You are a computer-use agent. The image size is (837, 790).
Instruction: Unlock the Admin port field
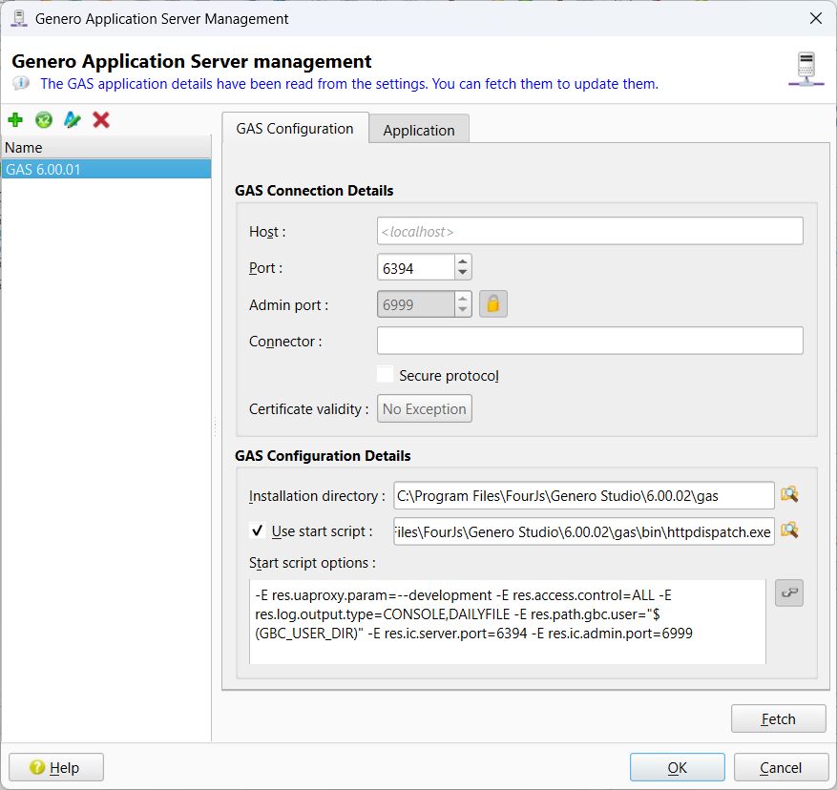492,303
